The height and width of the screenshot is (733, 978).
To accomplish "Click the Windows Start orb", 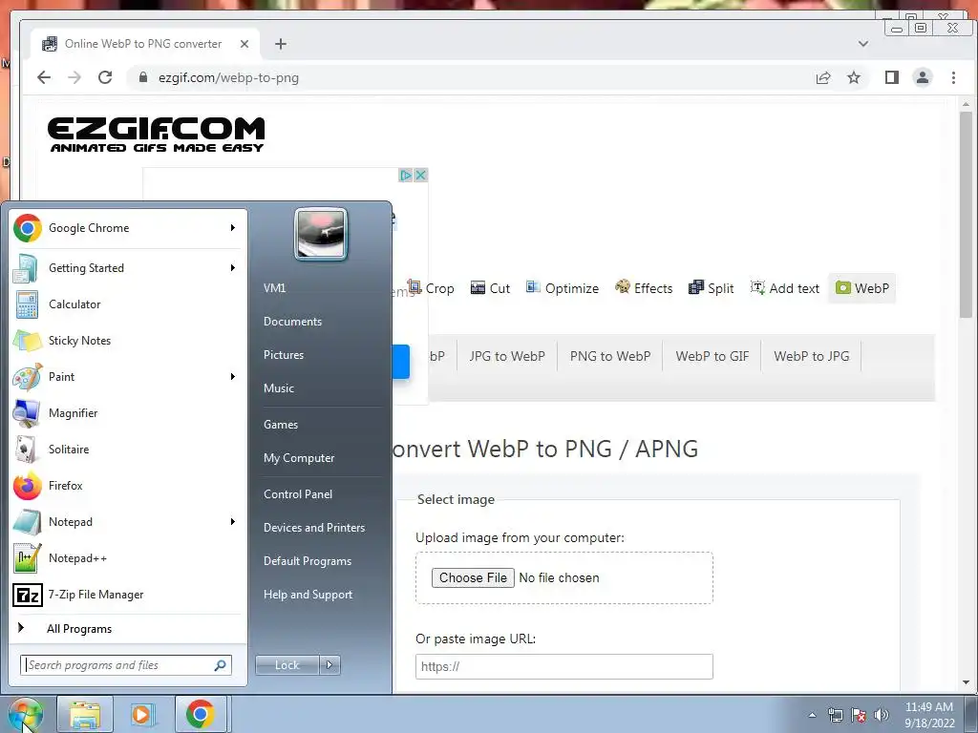I will pyautogui.click(x=25, y=714).
